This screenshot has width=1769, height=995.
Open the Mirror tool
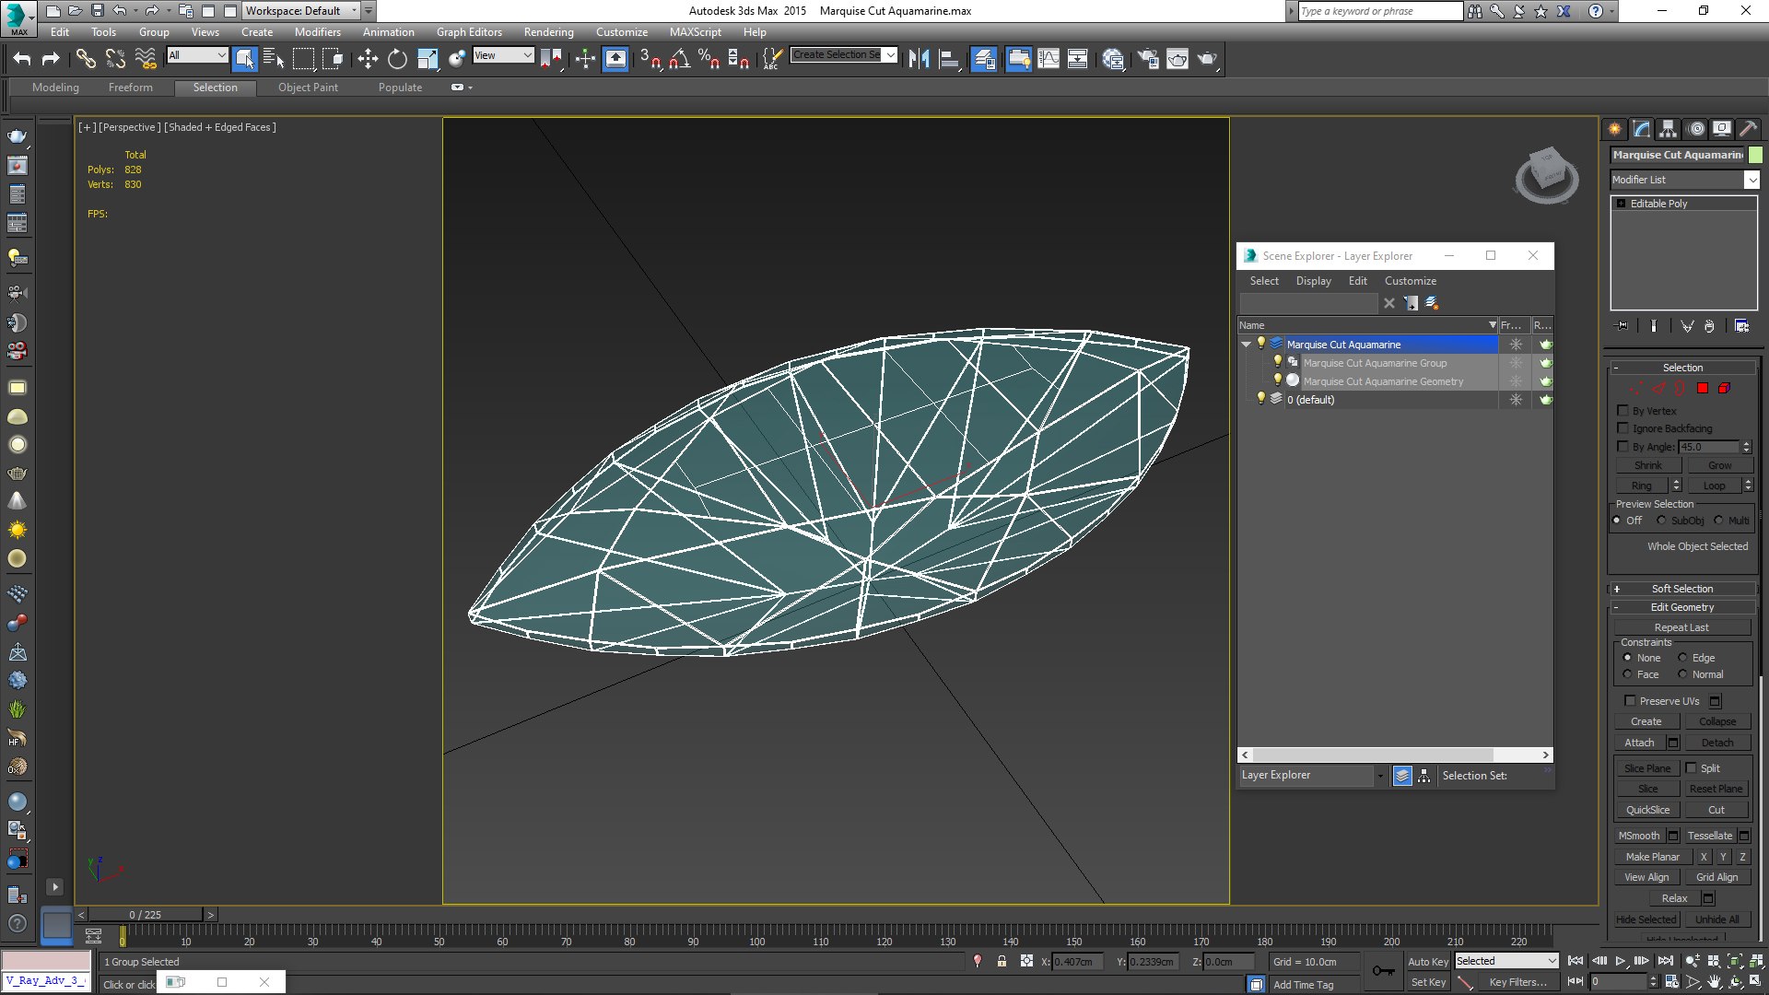tap(919, 59)
